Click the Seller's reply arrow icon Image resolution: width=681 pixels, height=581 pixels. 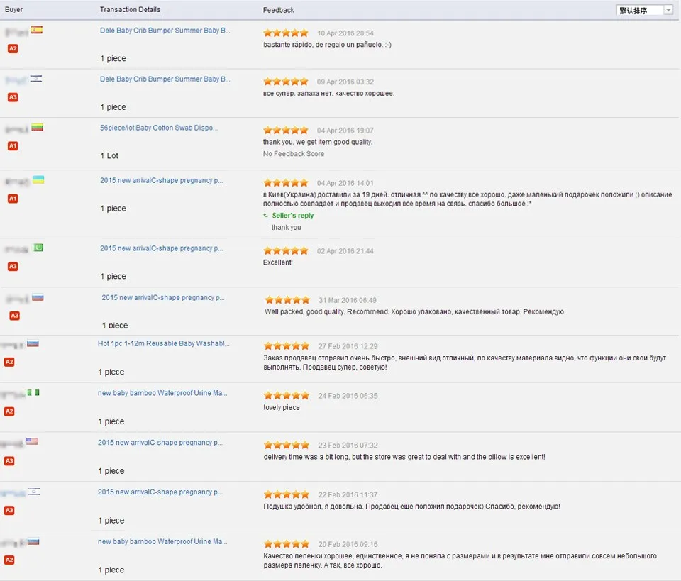pos(266,216)
